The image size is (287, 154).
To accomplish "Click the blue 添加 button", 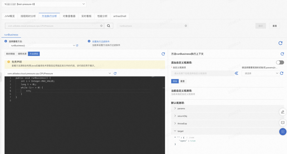I will click(175, 81).
